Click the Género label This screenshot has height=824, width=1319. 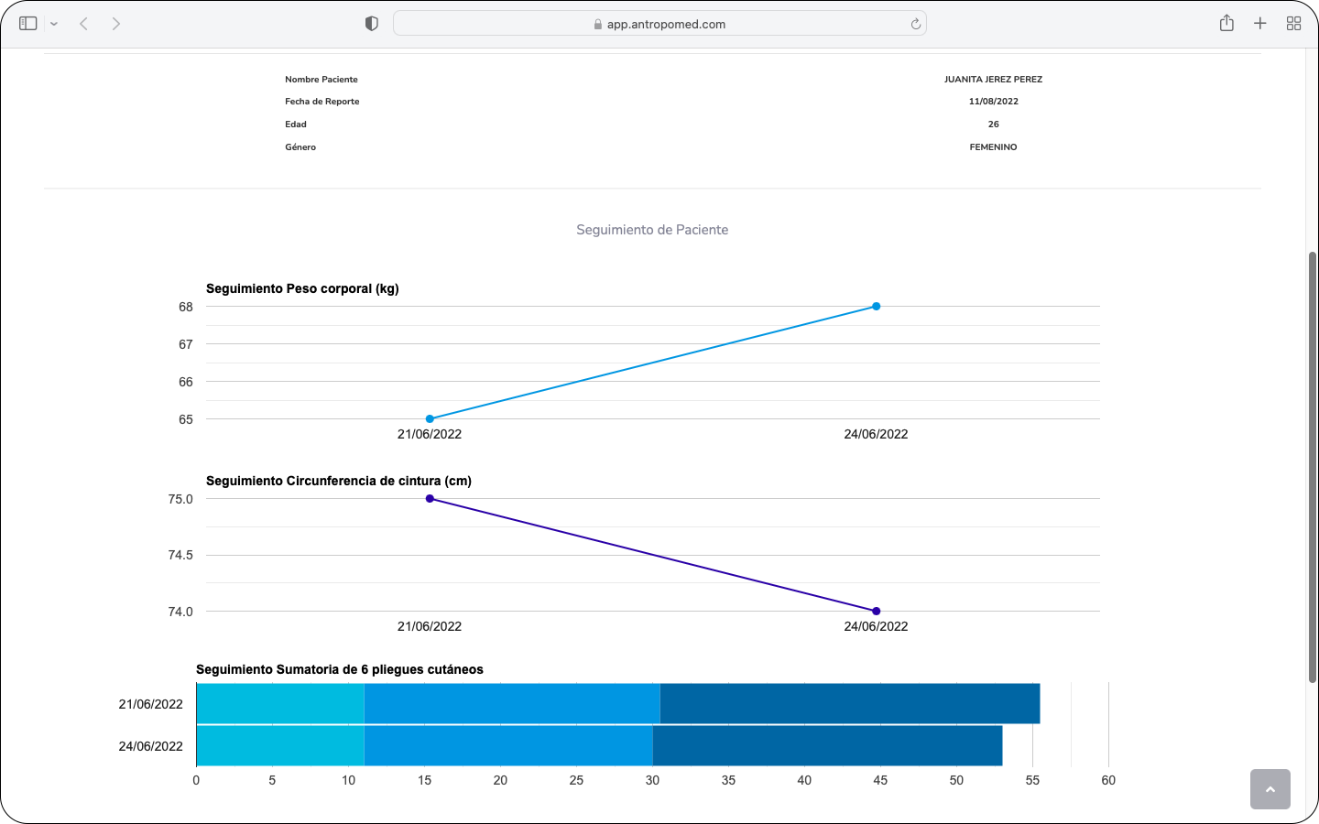[300, 147]
